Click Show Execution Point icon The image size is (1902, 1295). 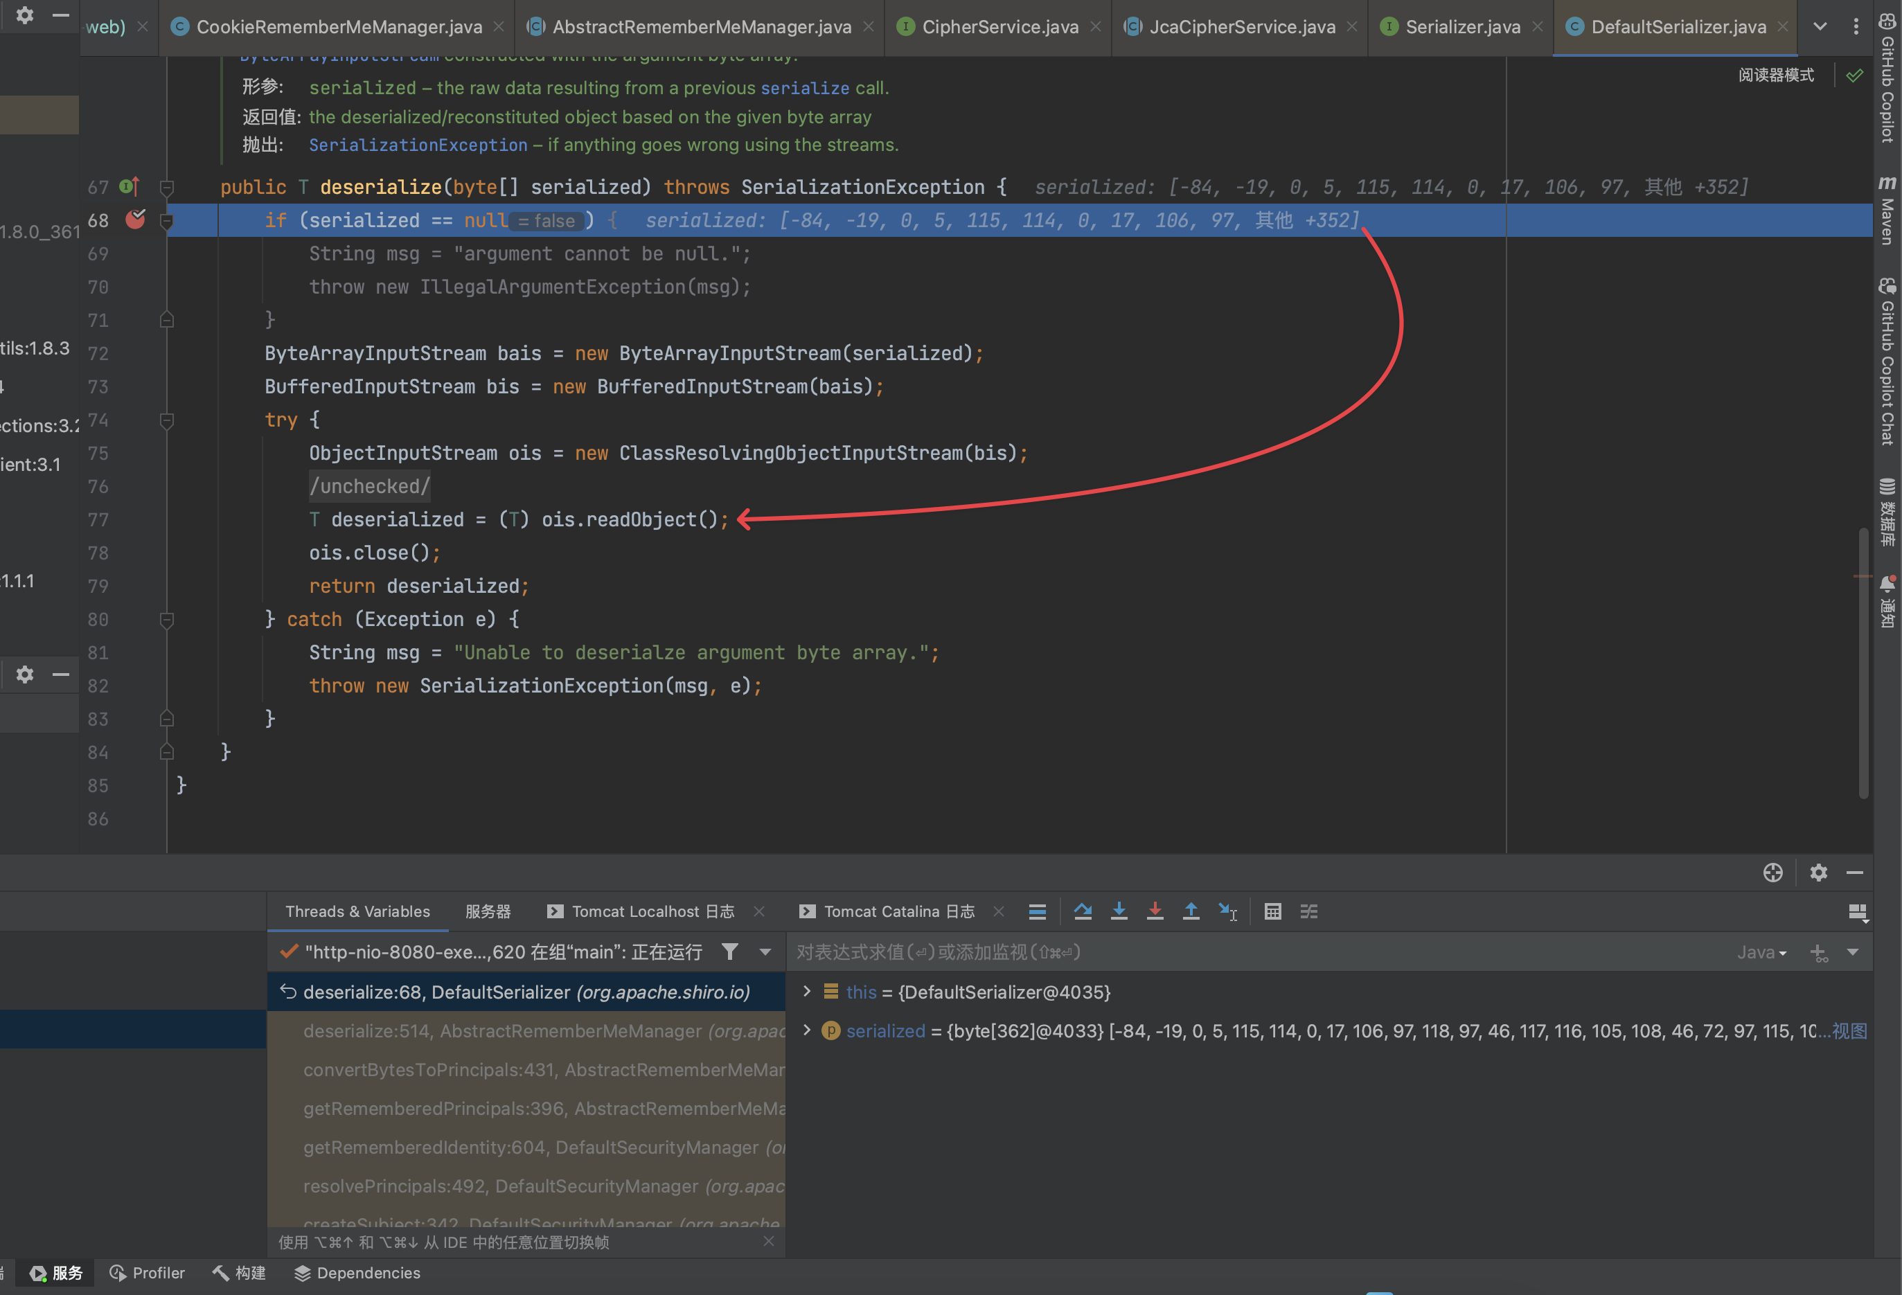pyautogui.click(x=1037, y=911)
